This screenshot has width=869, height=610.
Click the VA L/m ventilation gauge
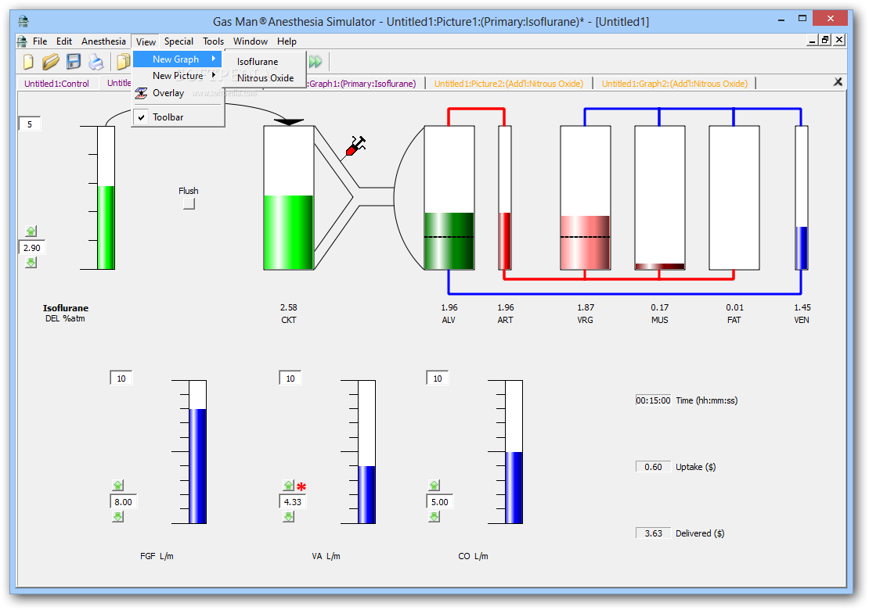(x=367, y=452)
